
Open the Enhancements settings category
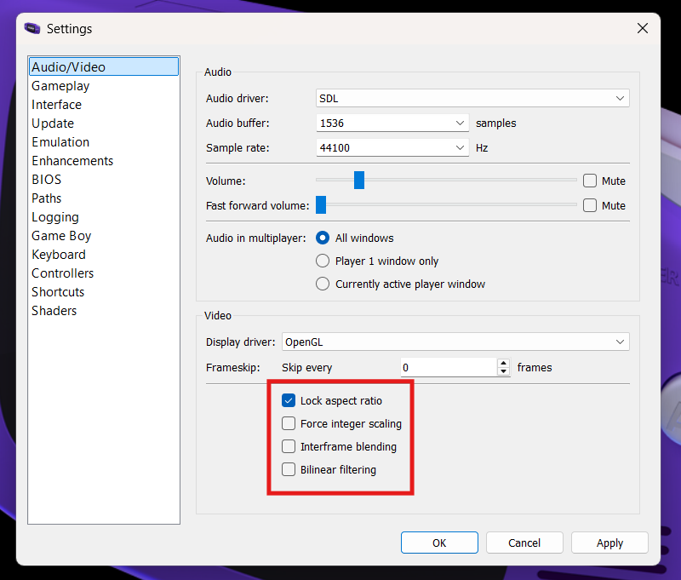(x=104, y=161)
